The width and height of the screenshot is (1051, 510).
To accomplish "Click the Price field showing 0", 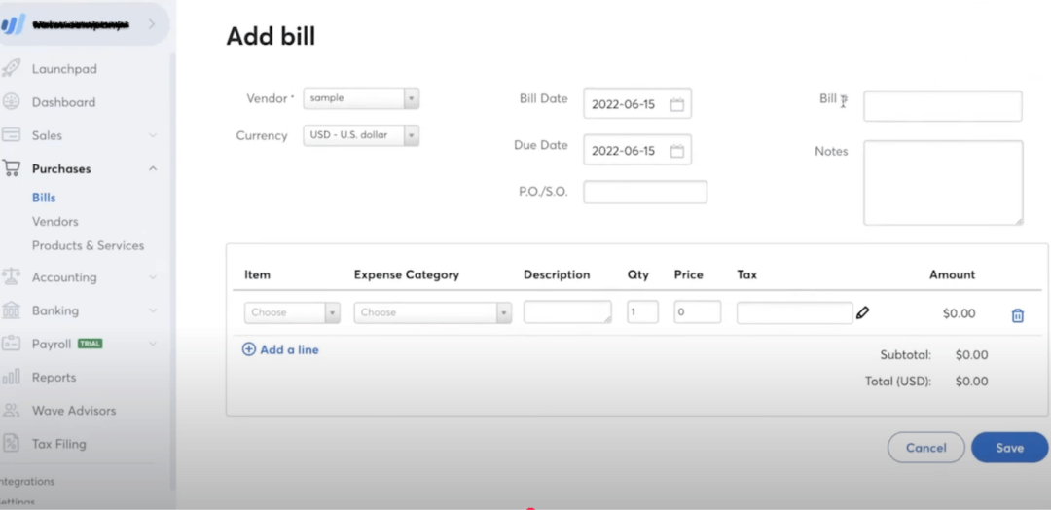I will click(x=698, y=311).
